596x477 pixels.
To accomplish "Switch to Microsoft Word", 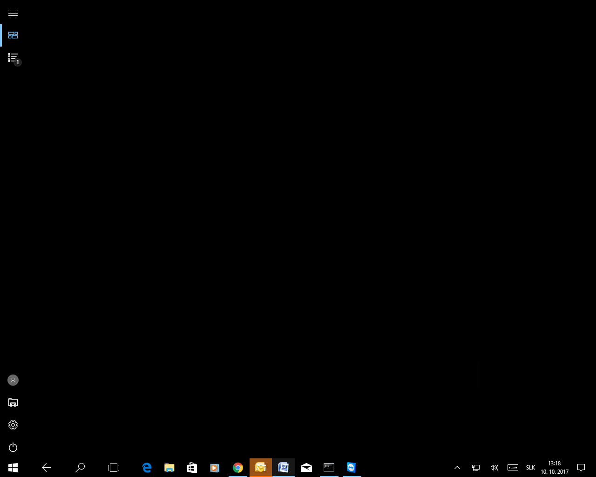I will pos(284,468).
